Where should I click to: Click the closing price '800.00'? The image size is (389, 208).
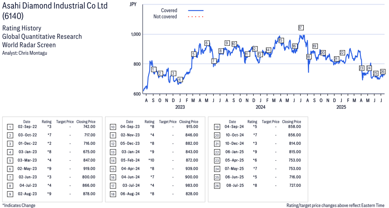click(89, 177)
